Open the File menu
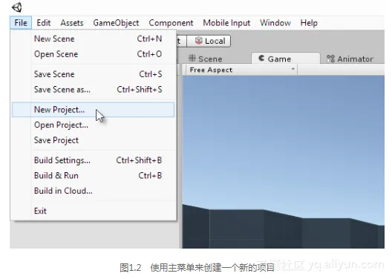 [x=21, y=23]
